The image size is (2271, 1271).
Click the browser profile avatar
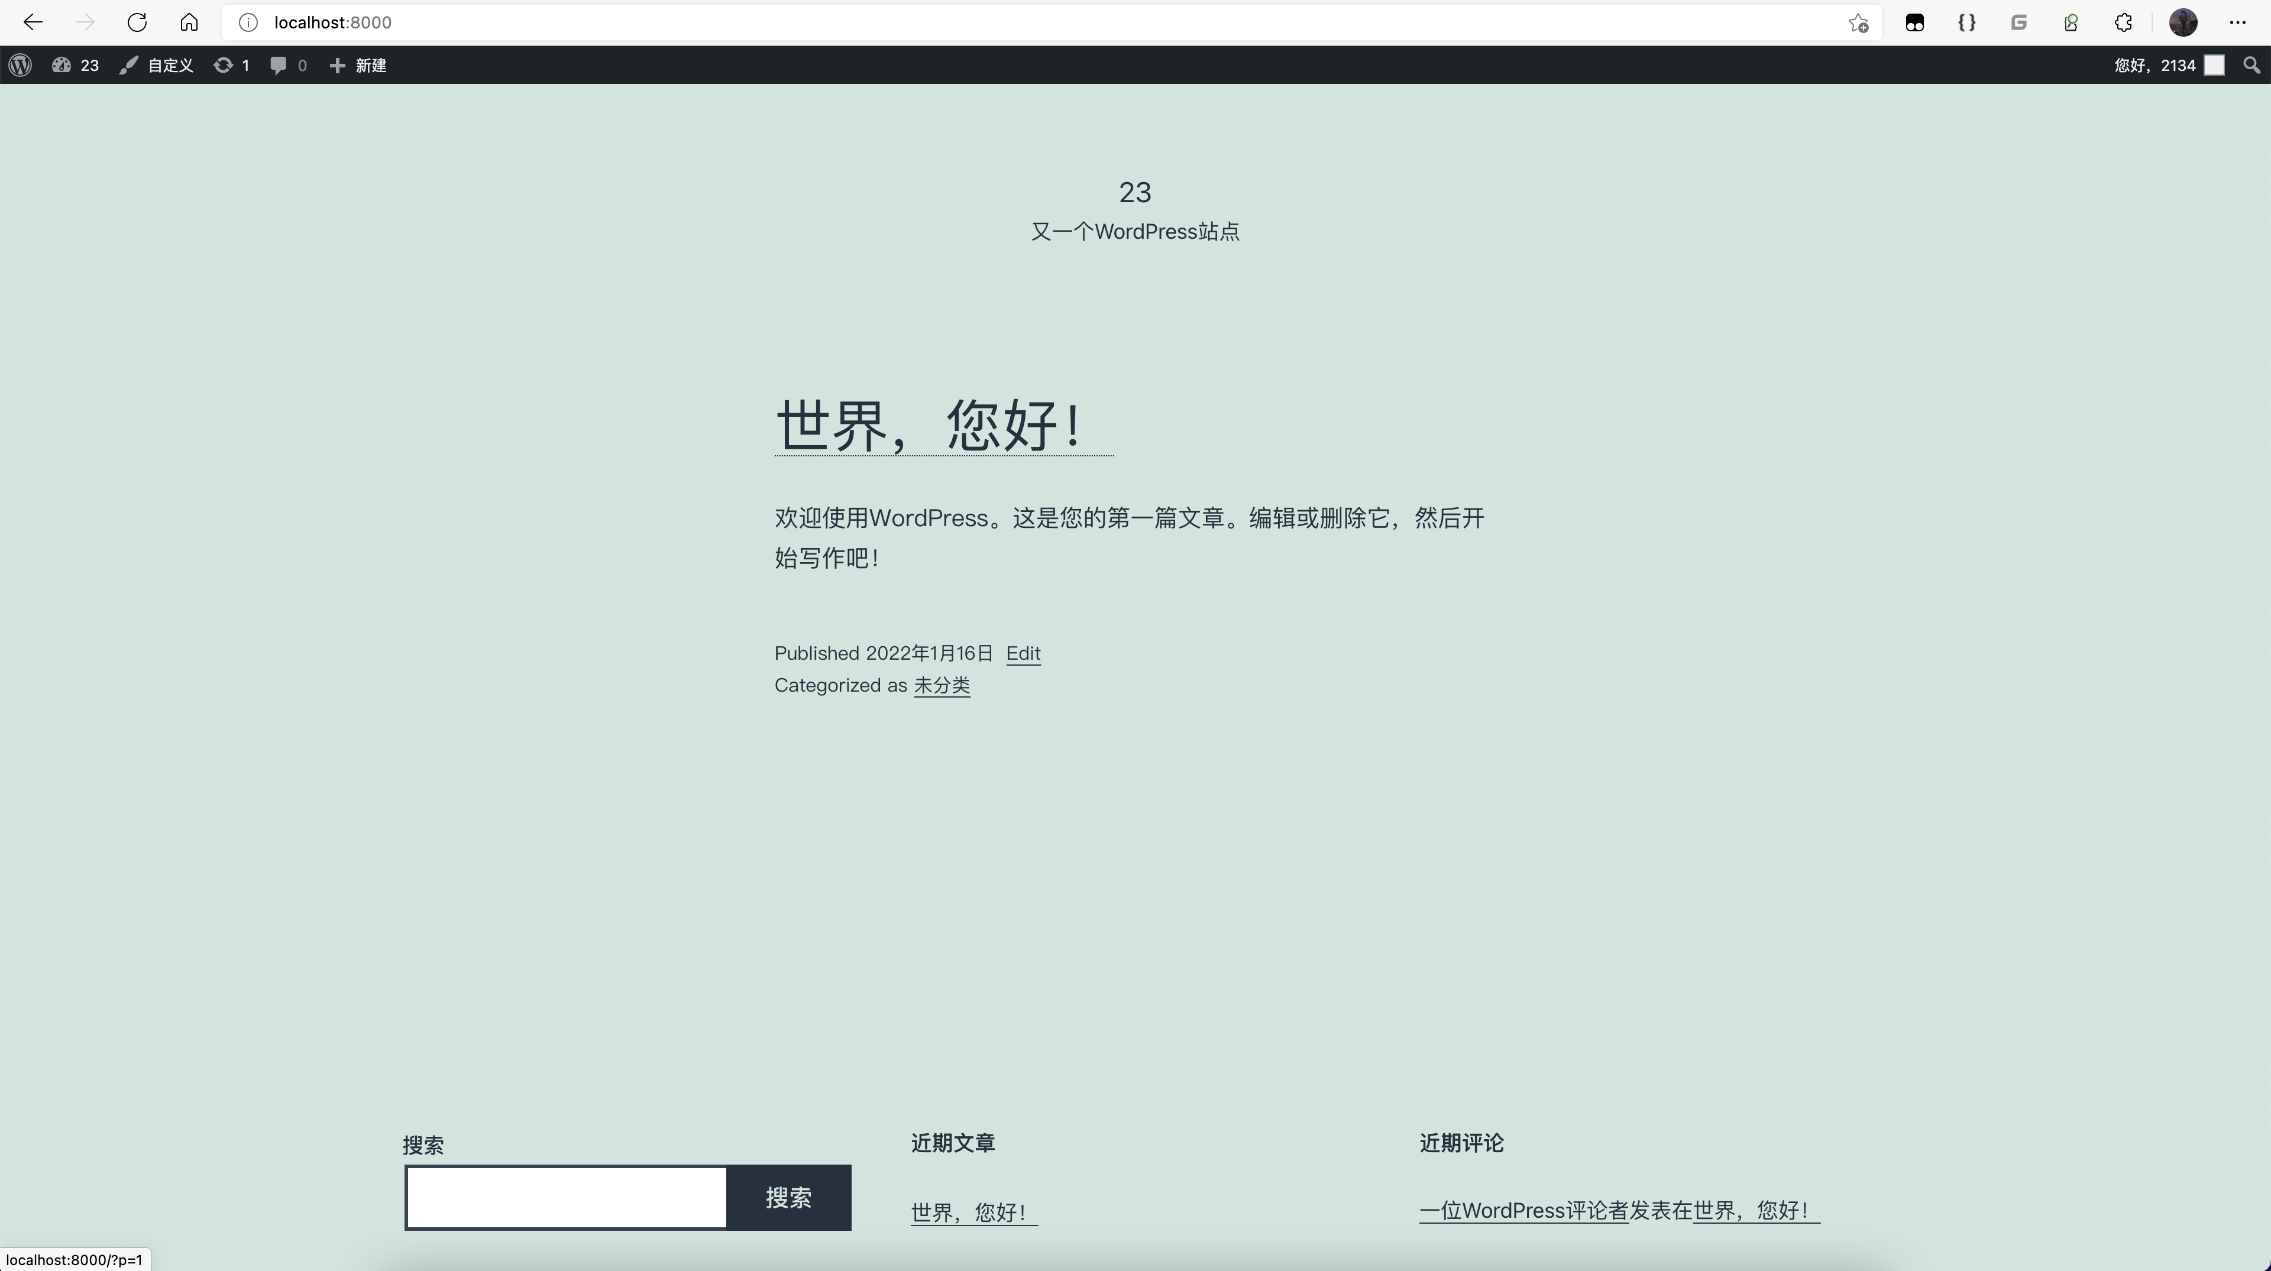point(2183,23)
